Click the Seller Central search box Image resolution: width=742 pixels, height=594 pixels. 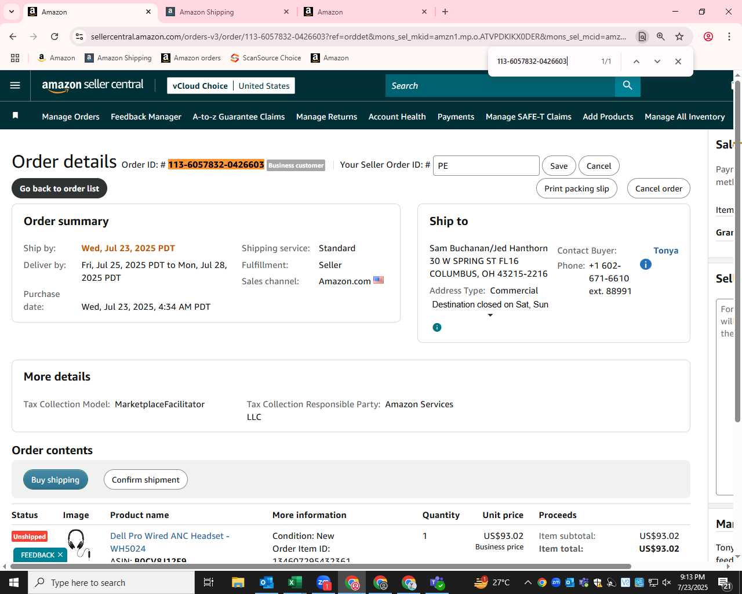click(x=500, y=85)
